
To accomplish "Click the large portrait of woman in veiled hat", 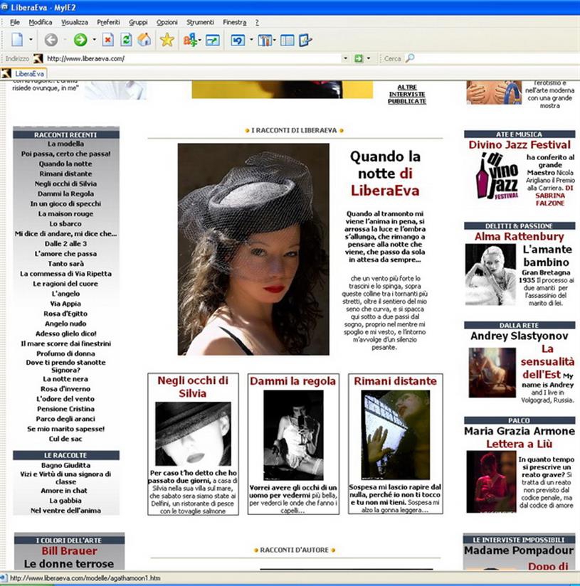I will pos(253,250).
